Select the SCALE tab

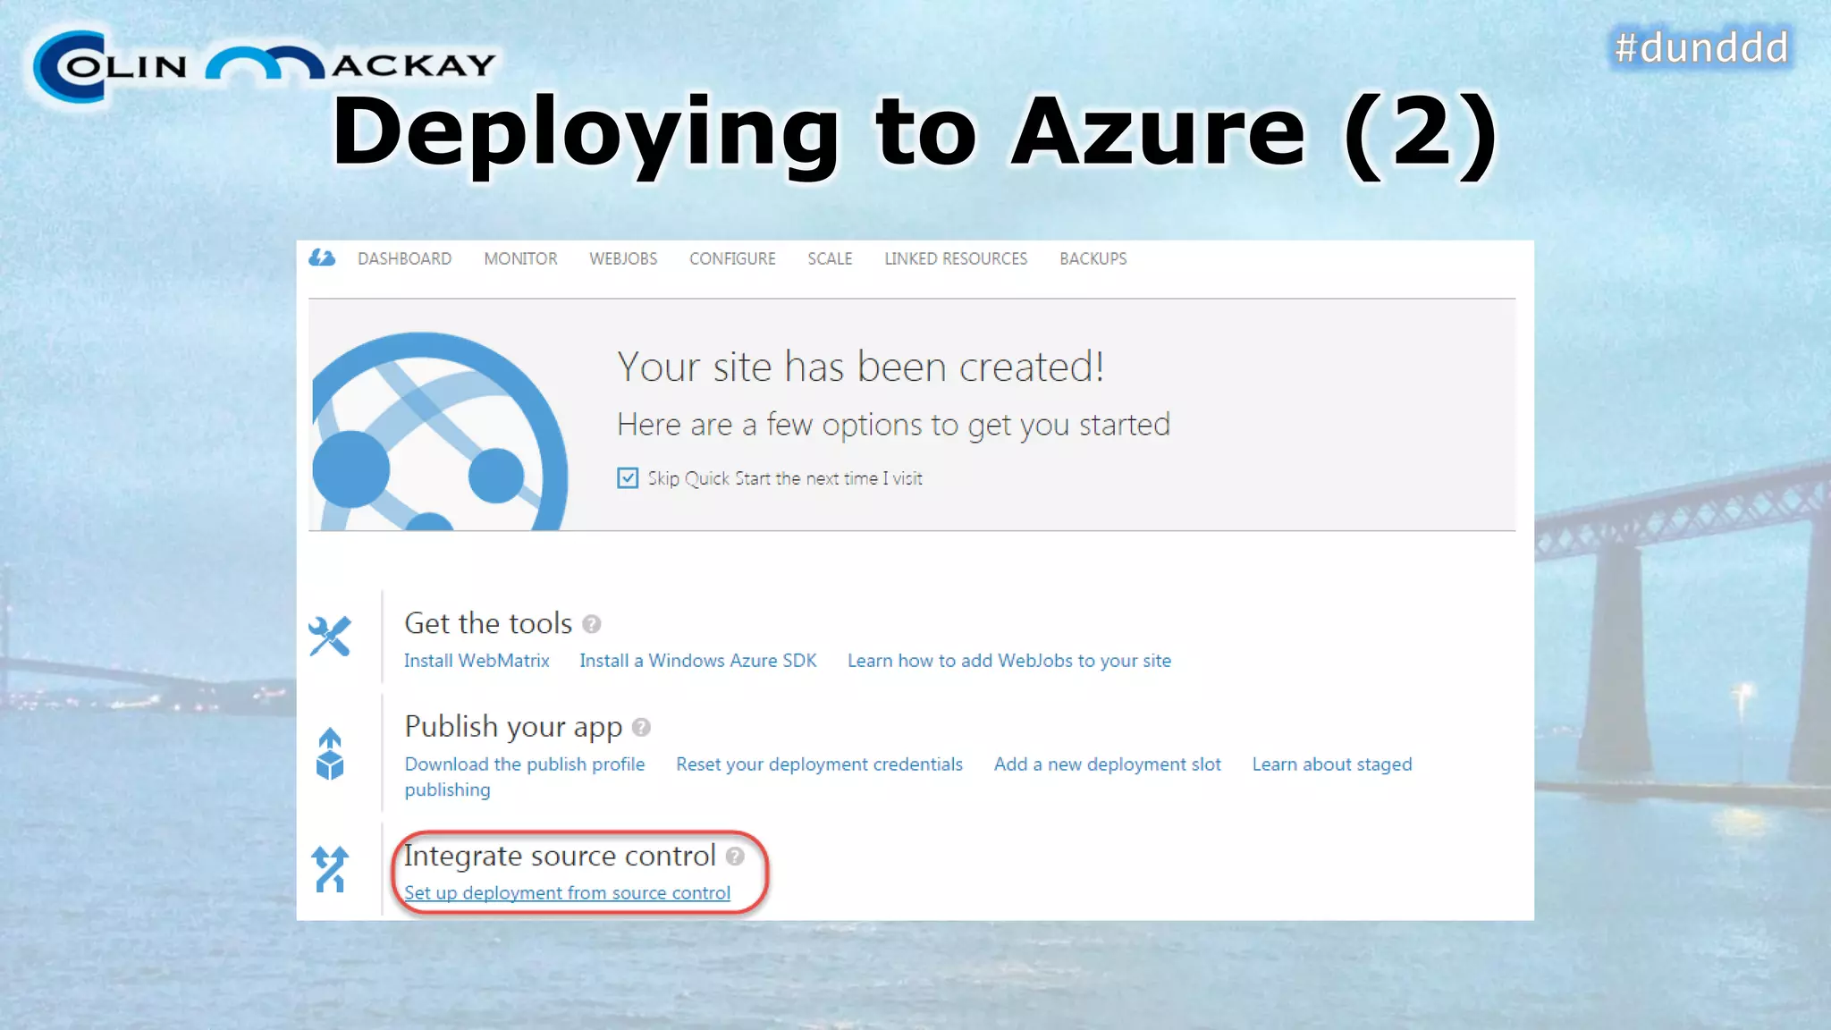(x=830, y=258)
